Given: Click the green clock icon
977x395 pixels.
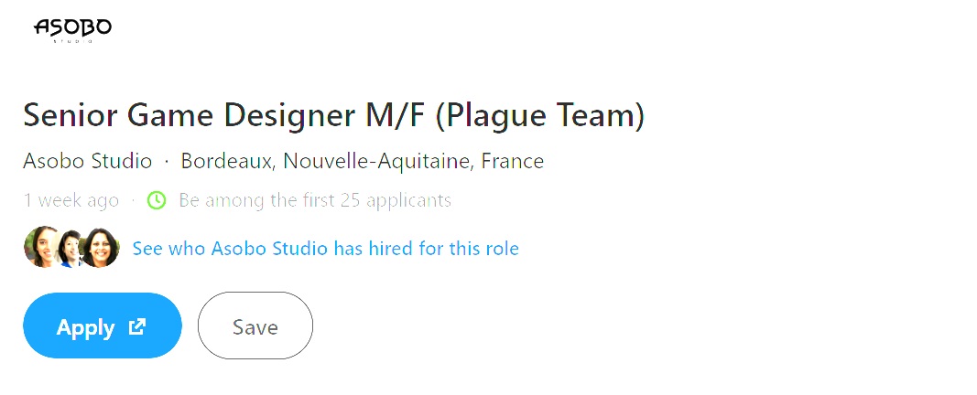Looking at the screenshot, I should point(157,200).
